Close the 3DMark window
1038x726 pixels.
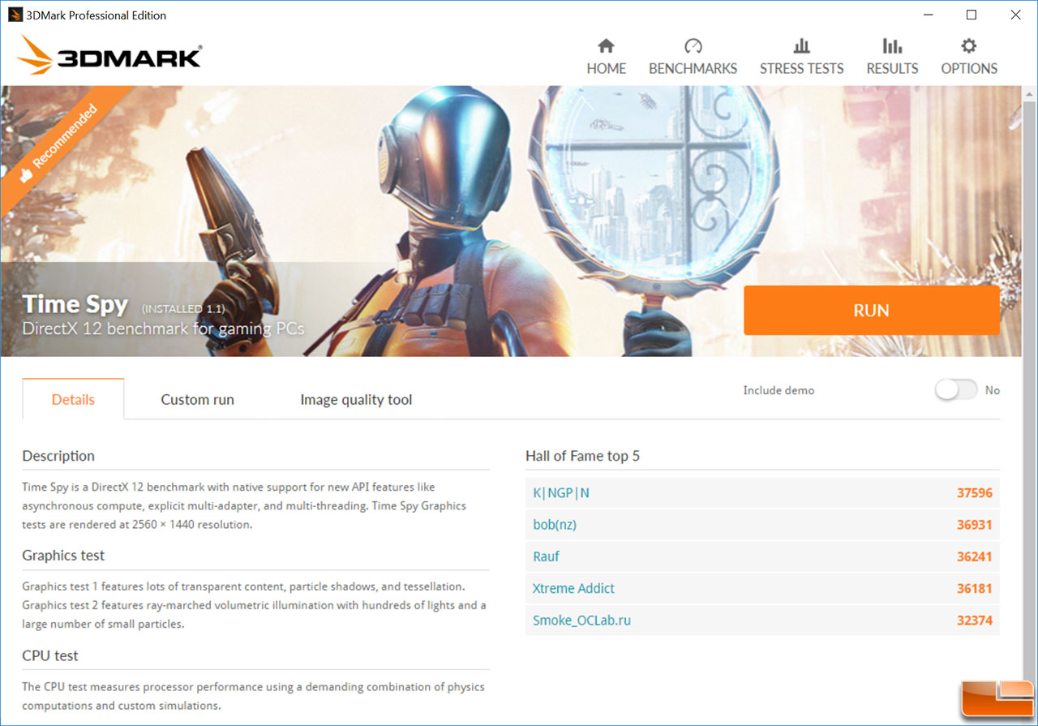click(1015, 15)
